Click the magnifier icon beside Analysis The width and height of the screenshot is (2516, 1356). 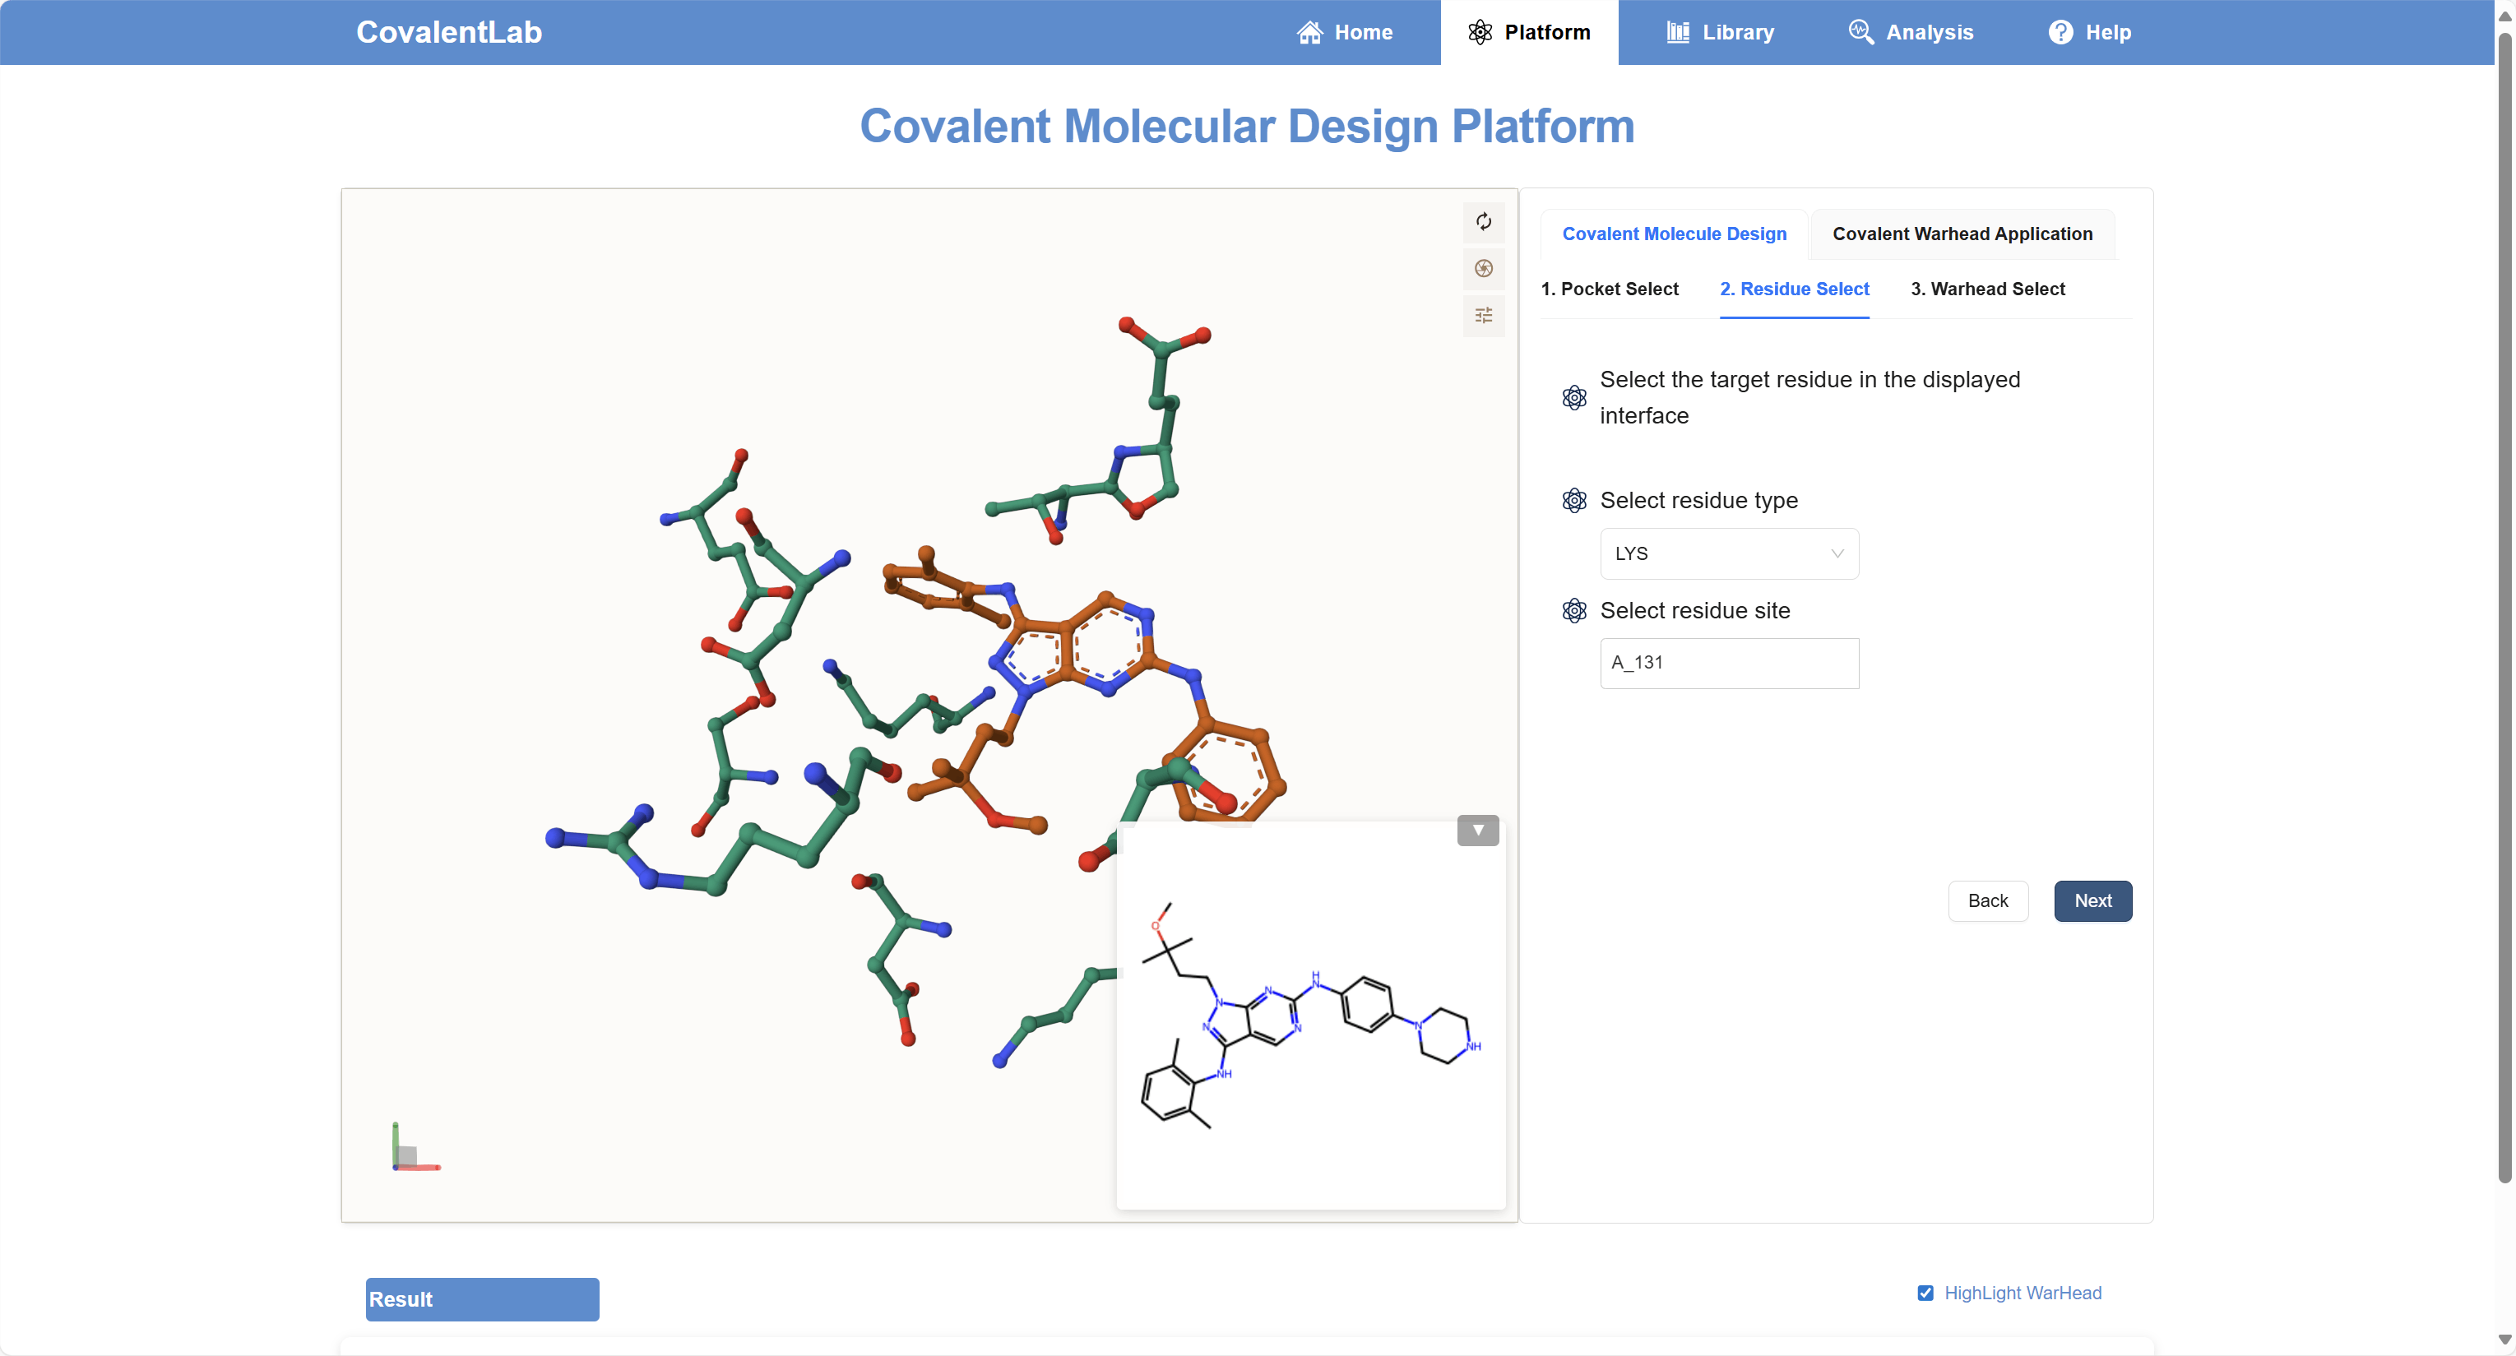tap(1860, 32)
